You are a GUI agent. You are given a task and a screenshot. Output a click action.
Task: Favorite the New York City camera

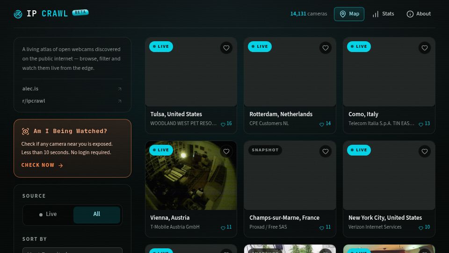coord(424,151)
